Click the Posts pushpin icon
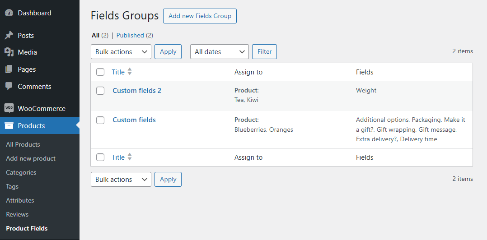Viewport: 487px width, 240px height. click(x=9, y=36)
